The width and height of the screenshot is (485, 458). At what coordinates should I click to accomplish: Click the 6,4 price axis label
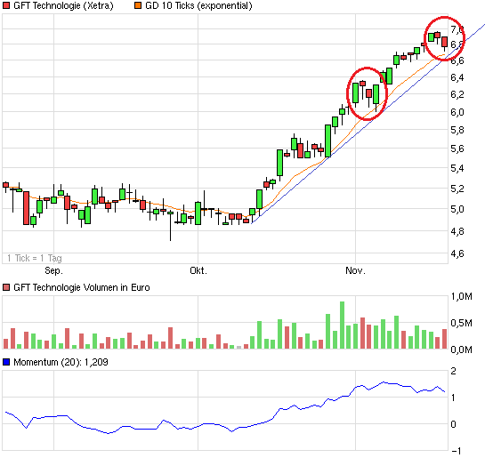pos(457,77)
